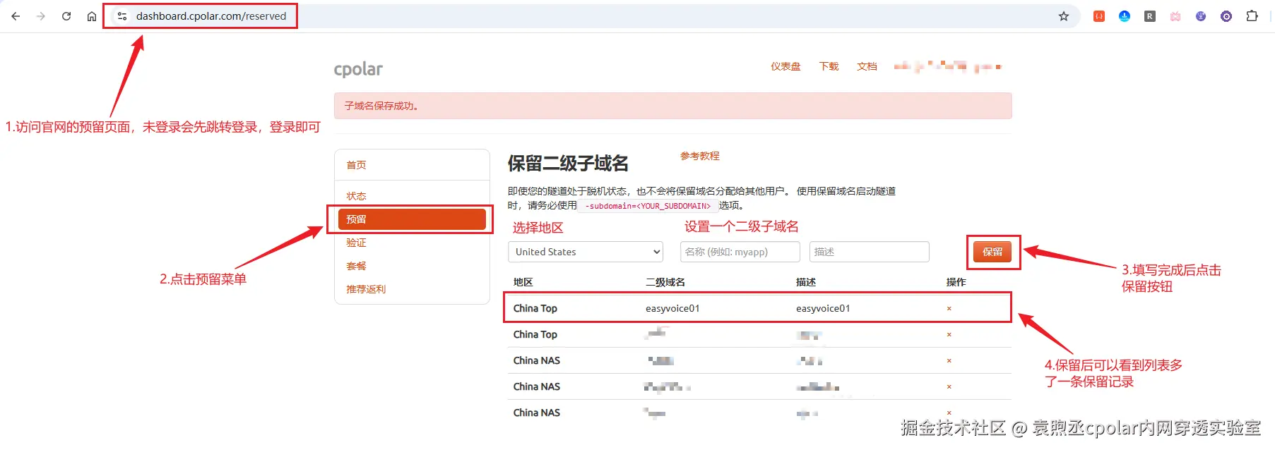Image resolution: width=1275 pixels, height=452 pixels.
Task: Open the blue download extension icon
Action: 1125,16
